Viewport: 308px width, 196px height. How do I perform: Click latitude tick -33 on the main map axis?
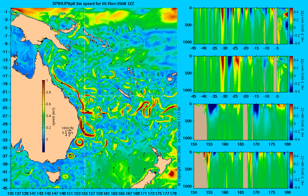(x=5, y=140)
